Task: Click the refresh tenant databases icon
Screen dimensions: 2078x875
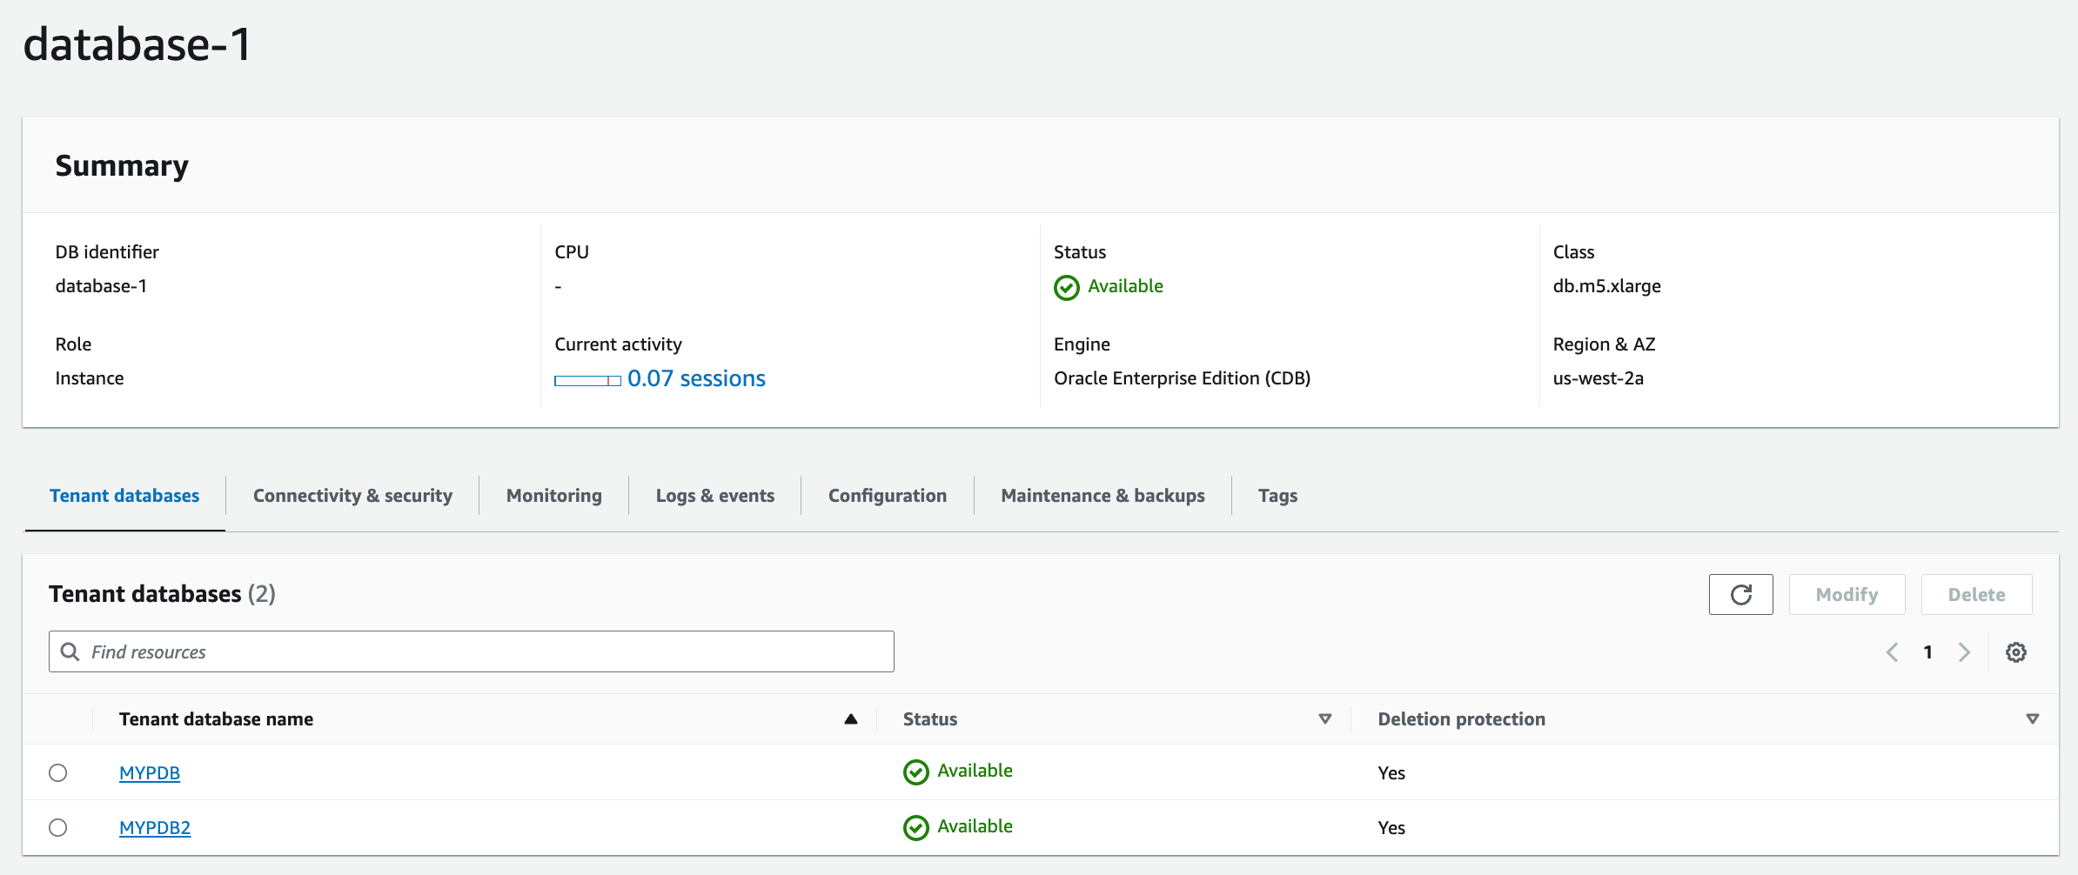Action: [1740, 595]
